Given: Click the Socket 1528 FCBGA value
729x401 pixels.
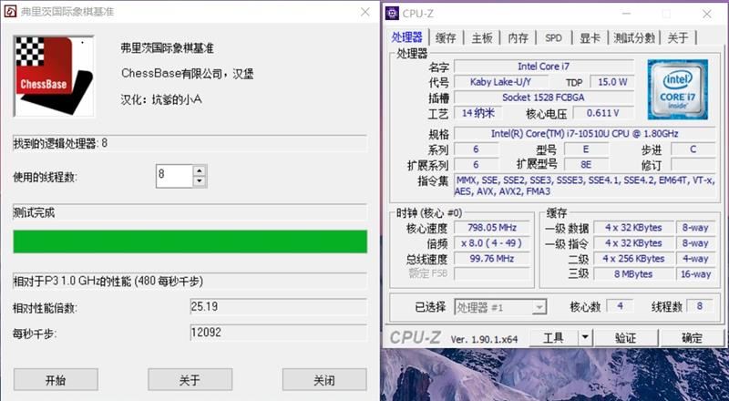Looking at the screenshot, I should tap(543, 98).
